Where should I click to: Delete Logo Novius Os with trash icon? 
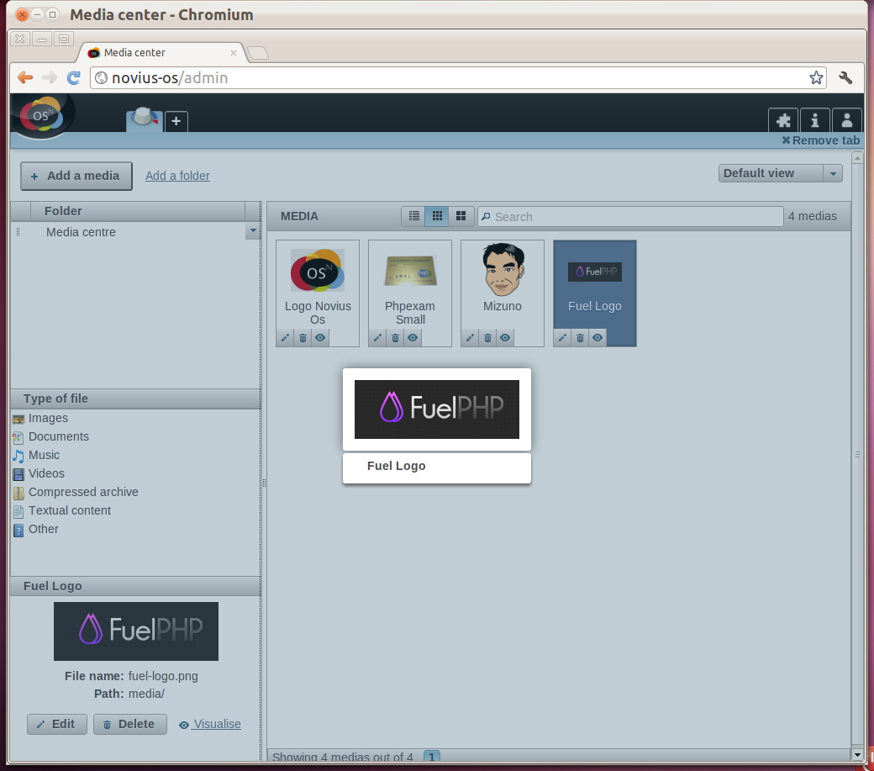tap(303, 338)
